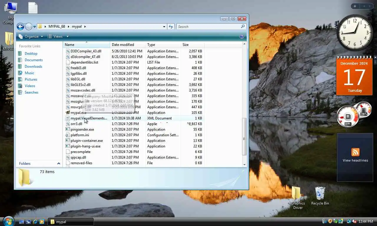Click the file list vertical scrollbar thumb

244,137
